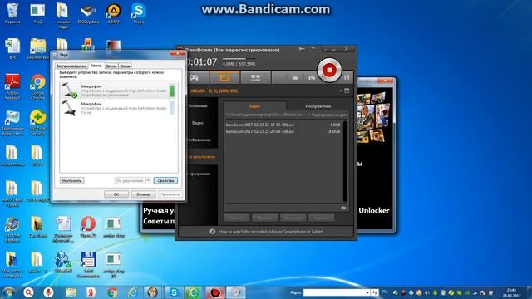
Task: Select first bandicam .avi recording file
Action: (283, 125)
